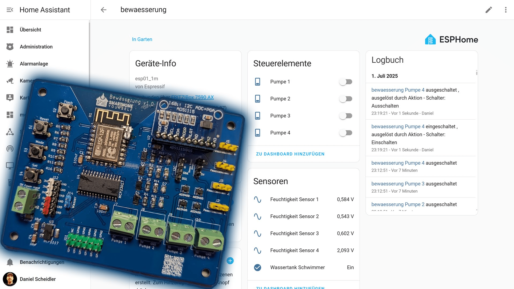The image size is (514, 289).
Task: Toggle Pumpe 2 switch
Action: click(346, 99)
